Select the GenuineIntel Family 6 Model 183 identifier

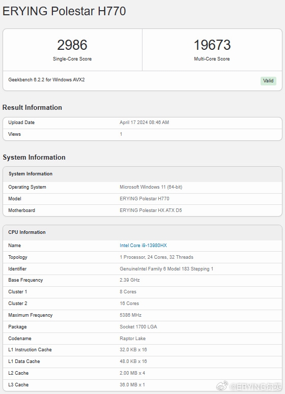click(x=166, y=269)
